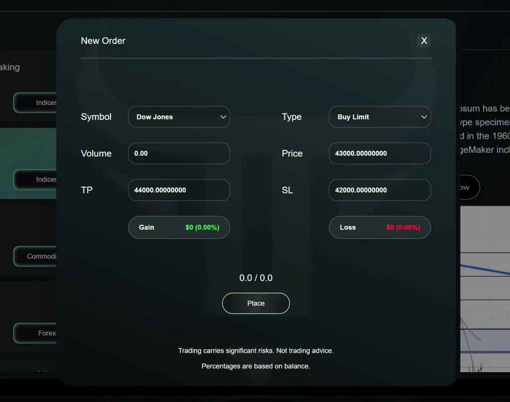Open the price chart thumbnail on the right
The height and width of the screenshot is (402, 510).
coord(483,289)
